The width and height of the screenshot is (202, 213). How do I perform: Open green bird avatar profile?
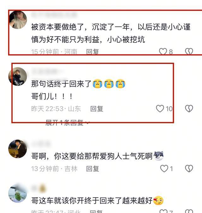18,193
